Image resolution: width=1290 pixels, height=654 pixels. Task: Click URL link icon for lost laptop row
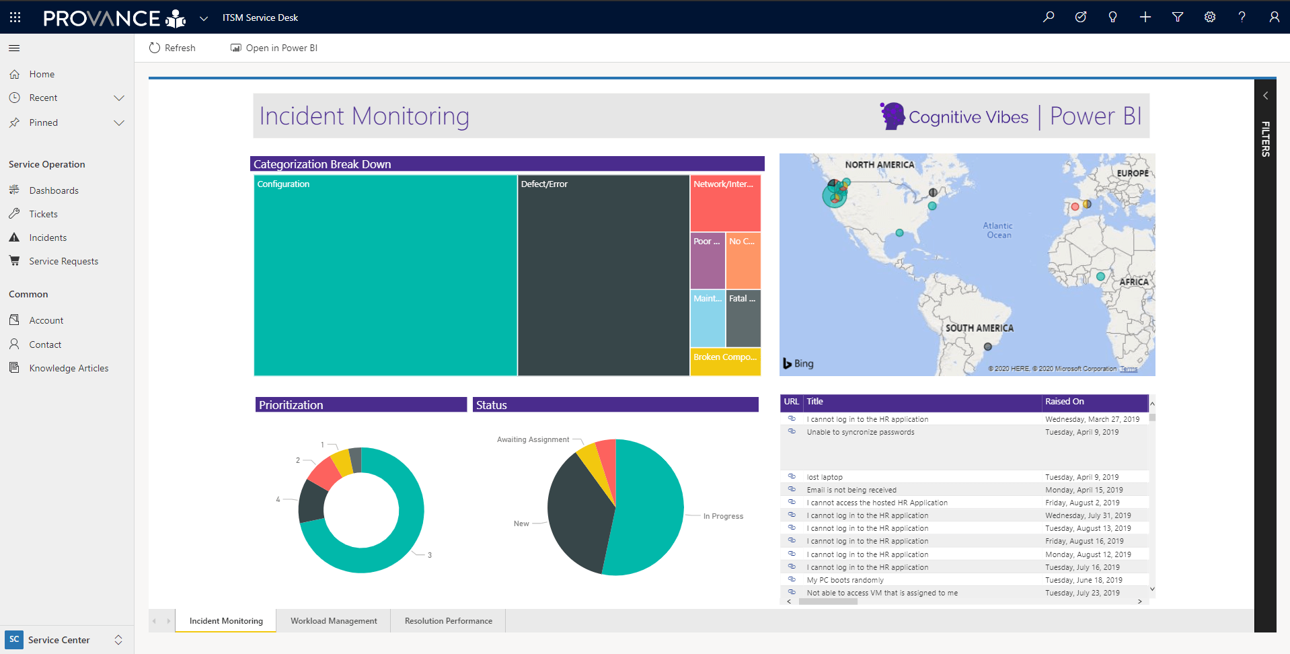(792, 476)
